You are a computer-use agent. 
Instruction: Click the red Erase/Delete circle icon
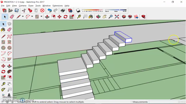point(42,10)
